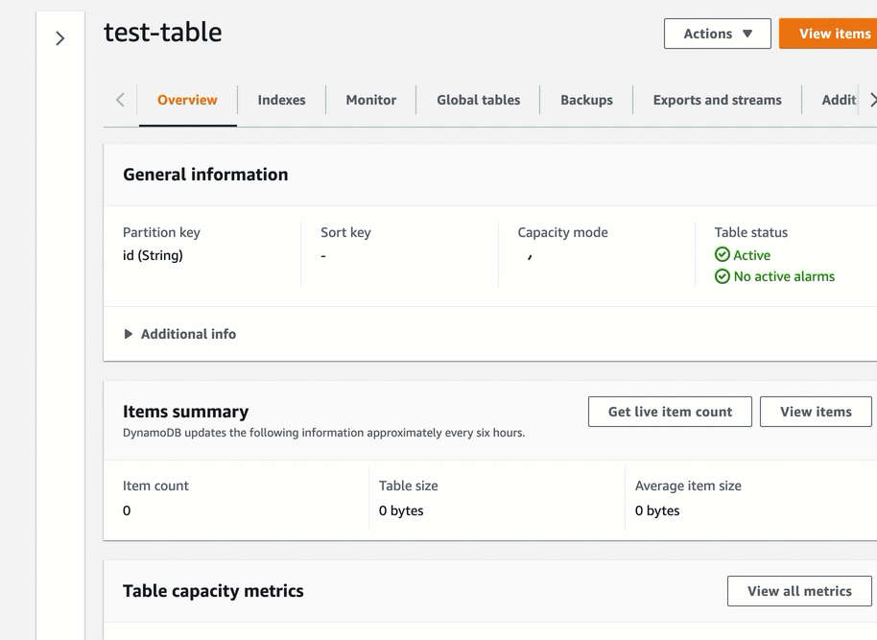Open View all metrics button
Screen dimensions: 877x640
point(798,591)
